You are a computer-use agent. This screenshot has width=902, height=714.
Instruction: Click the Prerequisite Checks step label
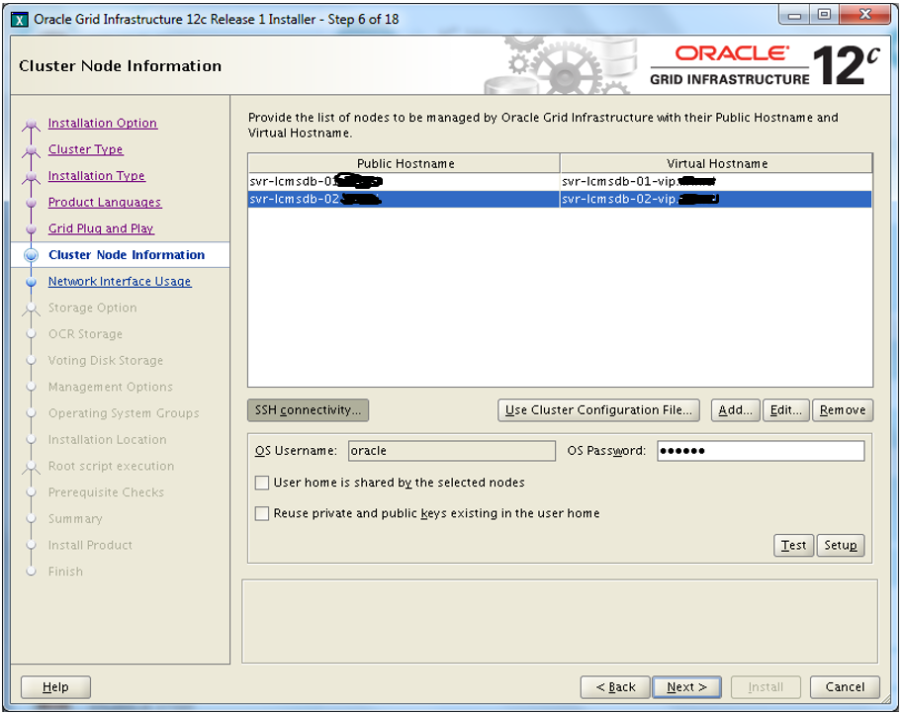click(x=107, y=492)
